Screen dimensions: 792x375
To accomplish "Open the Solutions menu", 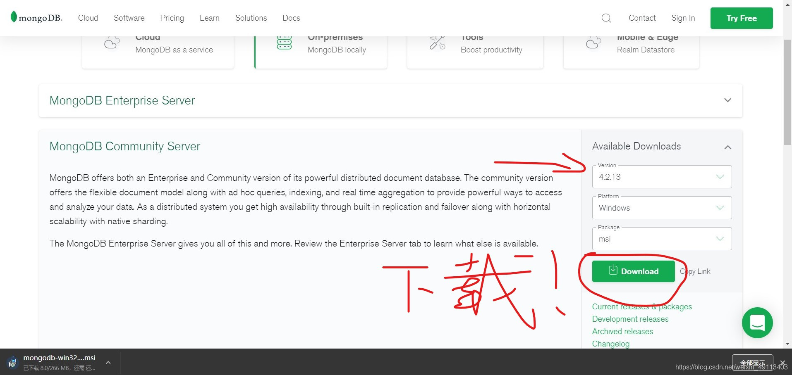I will pyautogui.click(x=251, y=18).
